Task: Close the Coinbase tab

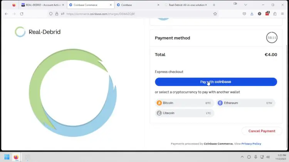Action: 158,5
